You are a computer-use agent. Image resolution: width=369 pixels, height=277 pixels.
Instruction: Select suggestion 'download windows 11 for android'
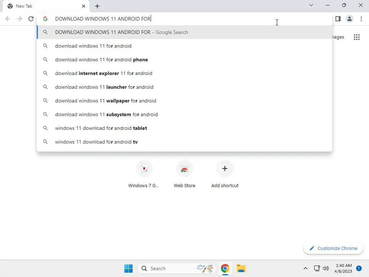tap(184, 46)
